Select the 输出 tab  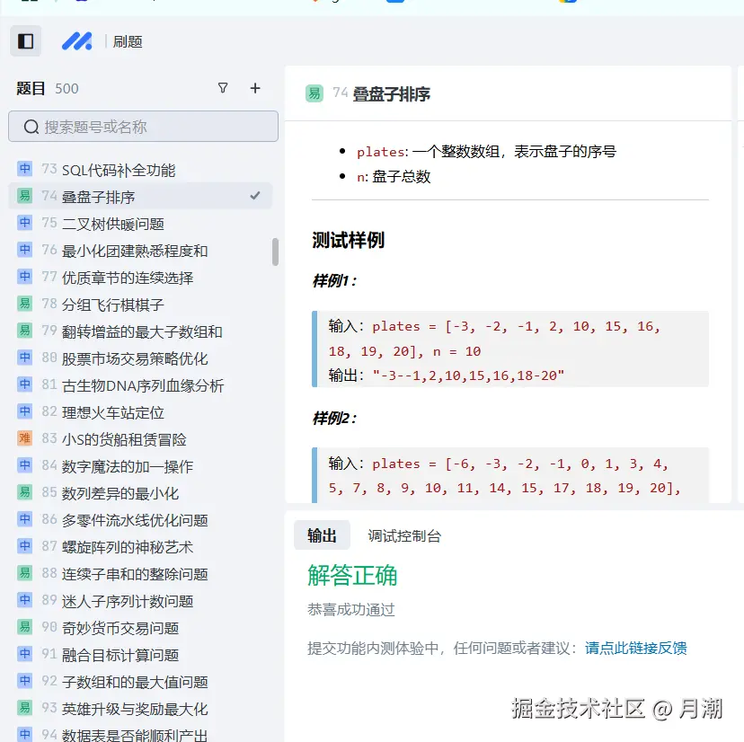coord(323,534)
